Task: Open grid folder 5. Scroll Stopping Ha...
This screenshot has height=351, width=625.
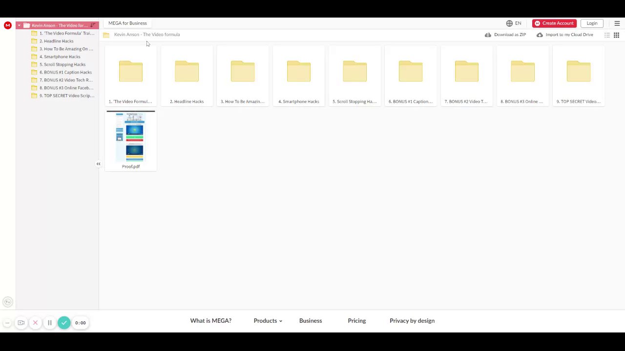Action: pyautogui.click(x=354, y=76)
